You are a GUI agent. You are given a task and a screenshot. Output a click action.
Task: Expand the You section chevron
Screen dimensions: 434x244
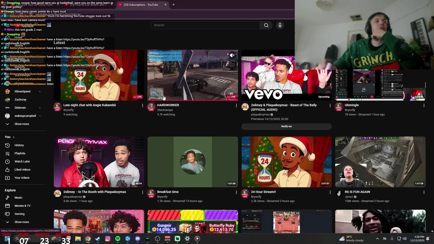(14, 137)
